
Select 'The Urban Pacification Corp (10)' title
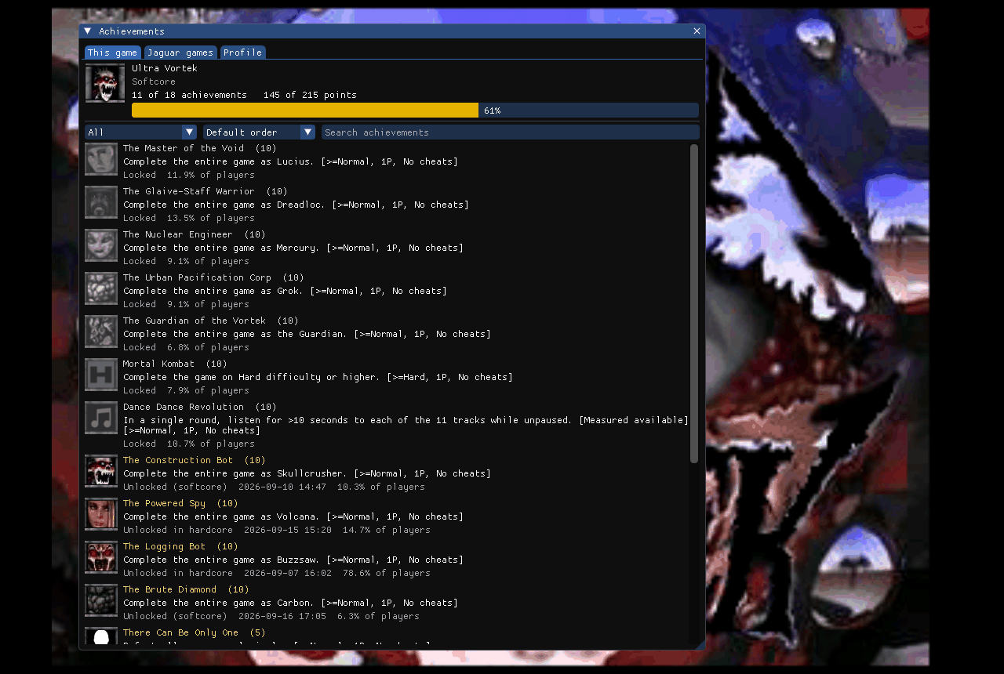coord(213,277)
